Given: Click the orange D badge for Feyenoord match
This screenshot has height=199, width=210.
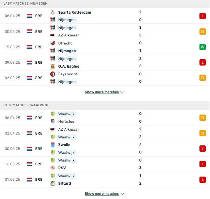Looking at the screenshot, I should tap(203, 78).
